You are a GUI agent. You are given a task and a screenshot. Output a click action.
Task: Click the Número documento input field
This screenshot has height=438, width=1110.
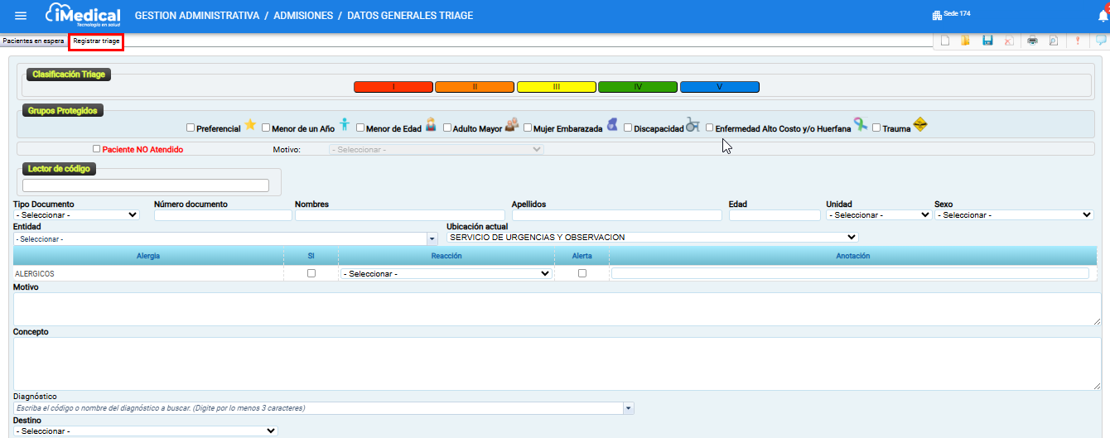tap(223, 215)
